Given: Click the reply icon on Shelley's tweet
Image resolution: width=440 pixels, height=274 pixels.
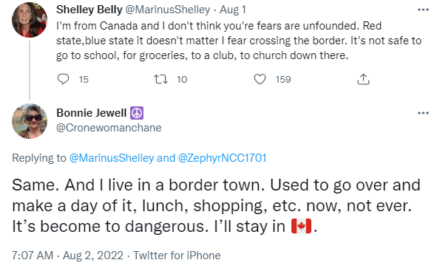Looking at the screenshot, I should (63, 79).
